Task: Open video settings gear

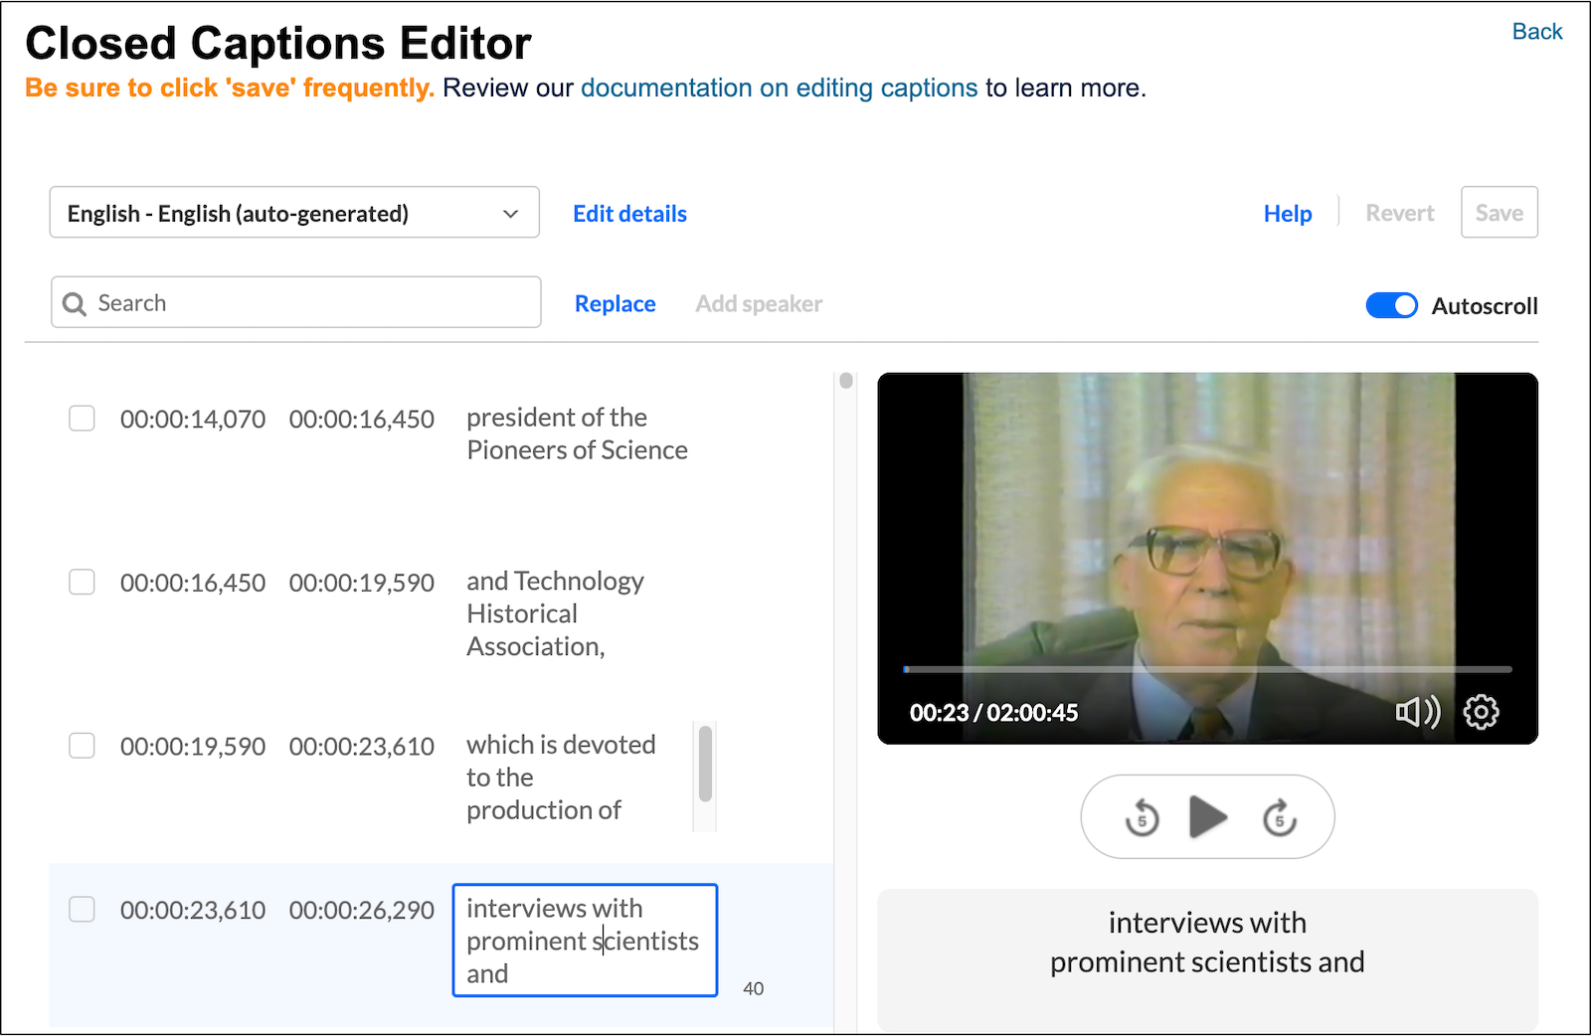Action: (1481, 712)
